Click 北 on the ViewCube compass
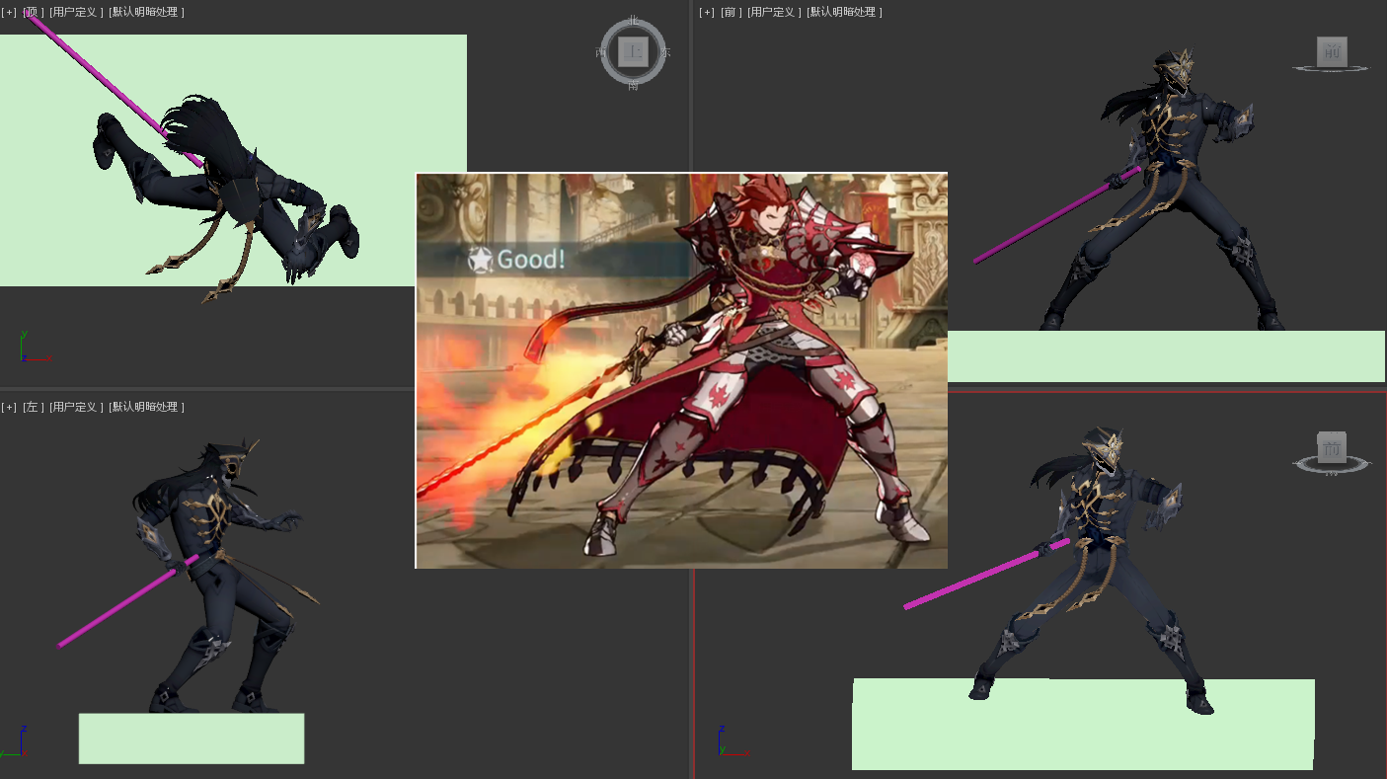 [x=633, y=21]
